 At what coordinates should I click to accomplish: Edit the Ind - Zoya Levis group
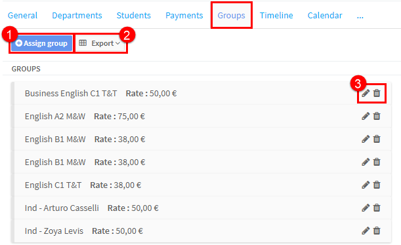tap(366, 231)
